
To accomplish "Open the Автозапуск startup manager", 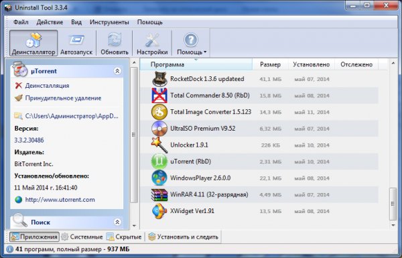I will click(76, 43).
